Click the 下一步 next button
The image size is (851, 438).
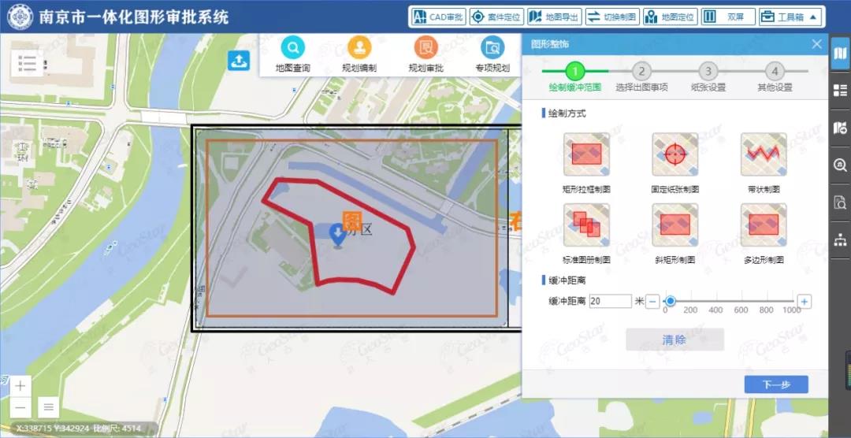click(775, 385)
